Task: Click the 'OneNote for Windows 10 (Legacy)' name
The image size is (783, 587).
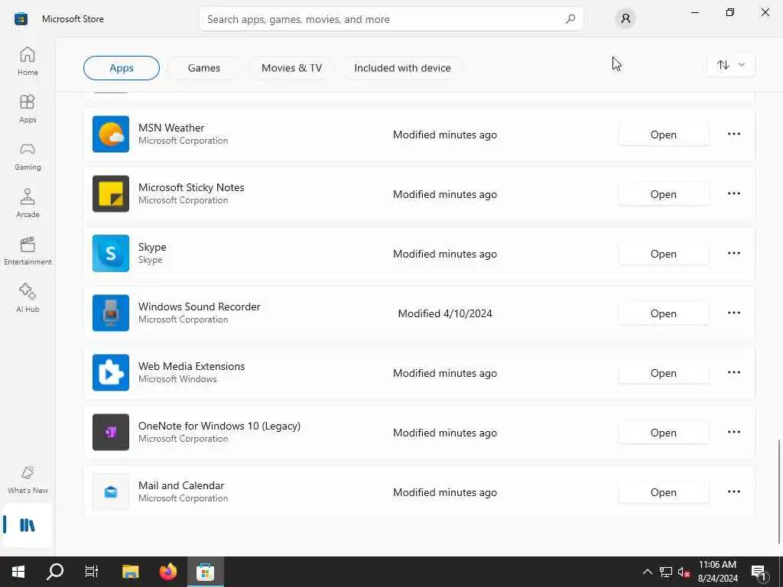Action: coord(219,426)
